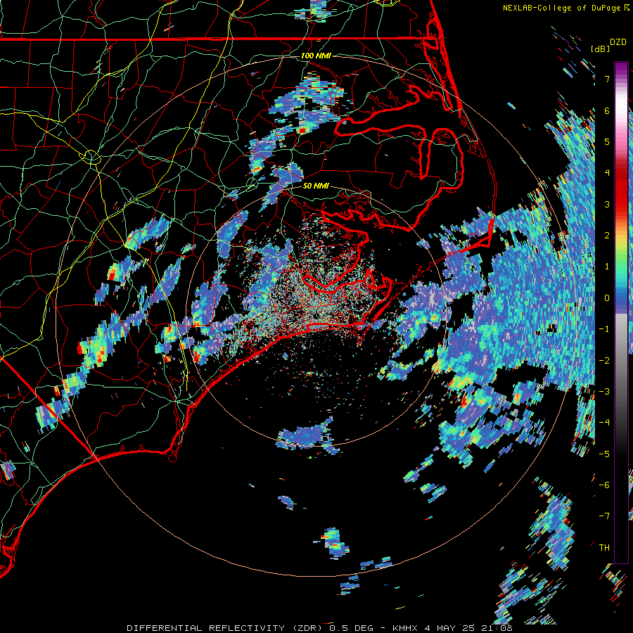Click the -4 value on color scale
633x633 pixels.
(x=604, y=423)
